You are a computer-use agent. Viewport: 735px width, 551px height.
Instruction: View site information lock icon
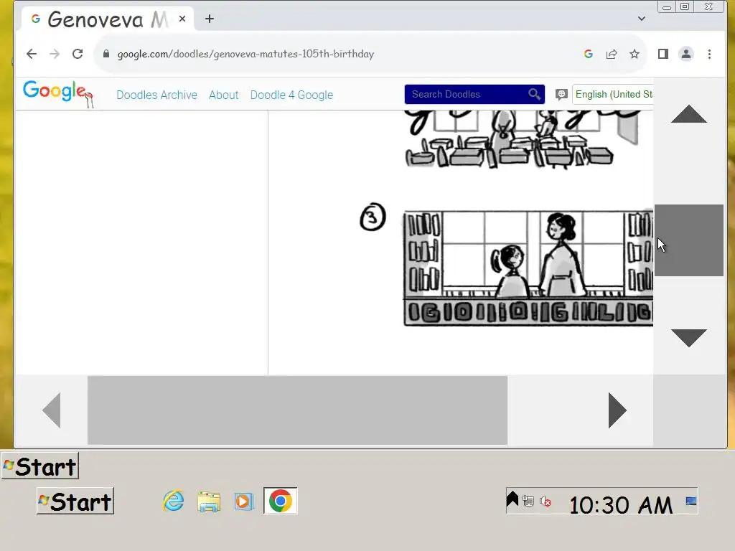tap(106, 54)
